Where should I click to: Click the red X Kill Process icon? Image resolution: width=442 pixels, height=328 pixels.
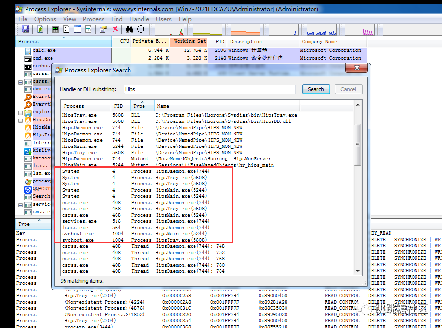tap(115, 29)
